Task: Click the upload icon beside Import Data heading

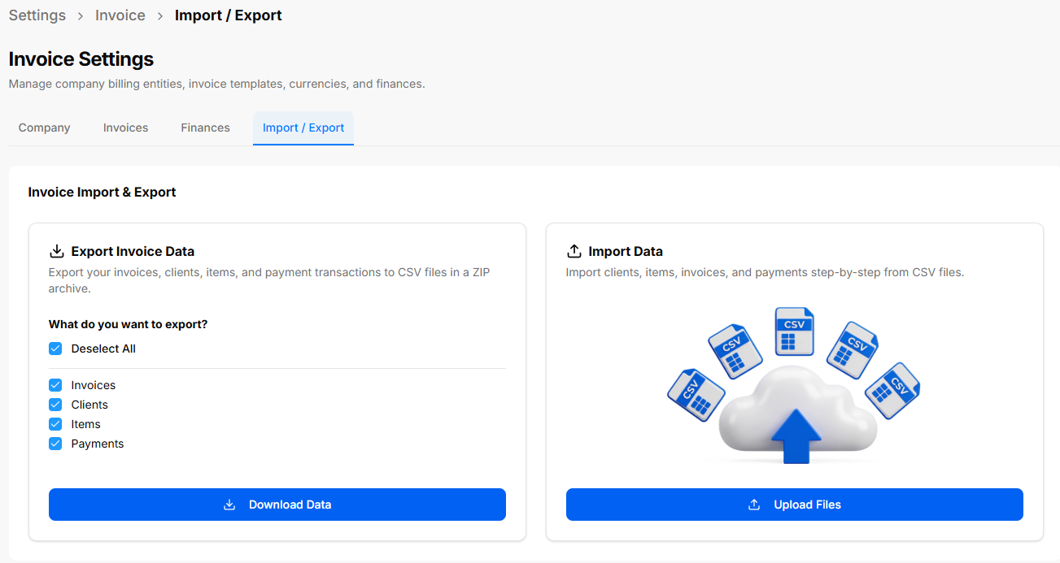Action: click(x=574, y=251)
